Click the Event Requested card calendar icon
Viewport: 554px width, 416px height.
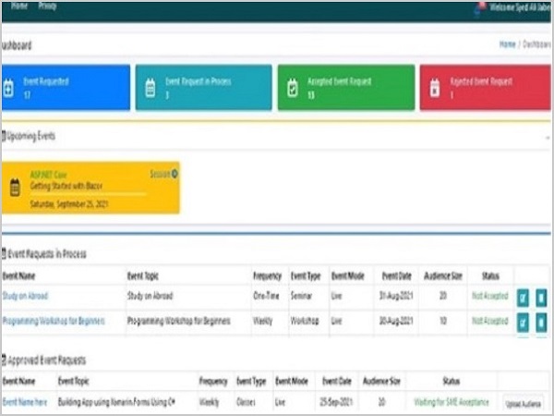point(9,88)
